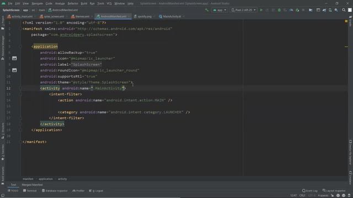Click the application breadcrumb below editor
Screen dimensions: 353x198
pyautogui.click(x=46, y=179)
